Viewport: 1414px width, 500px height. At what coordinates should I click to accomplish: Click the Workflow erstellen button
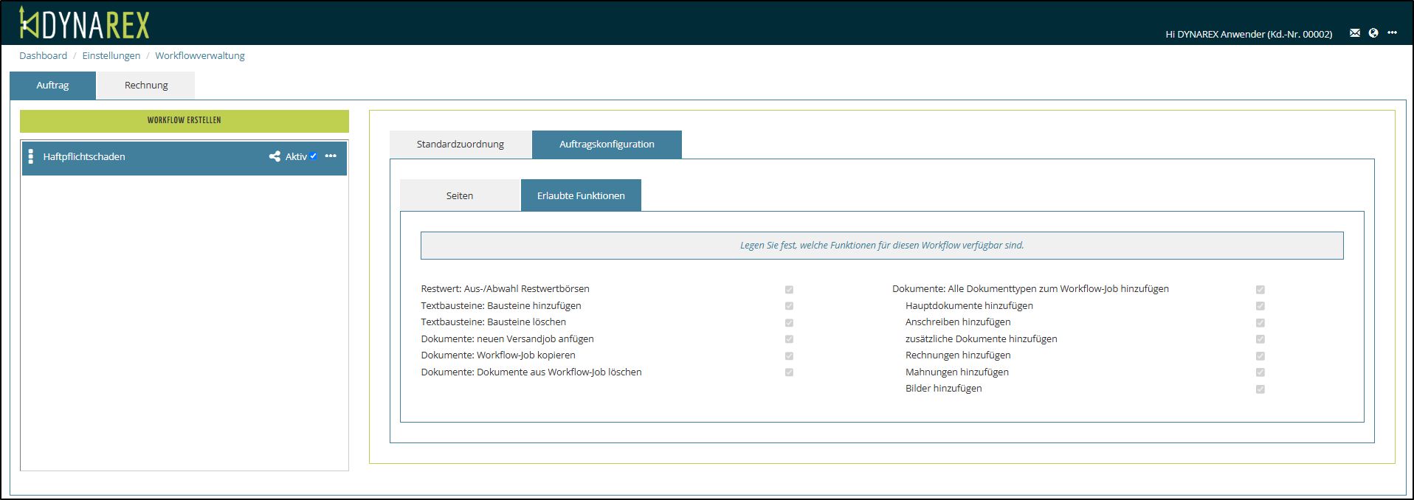pyautogui.click(x=184, y=120)
